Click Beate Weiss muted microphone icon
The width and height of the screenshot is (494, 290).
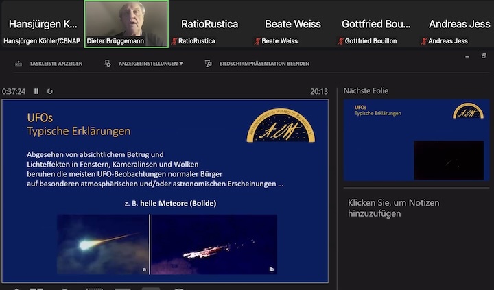(257, 41)
